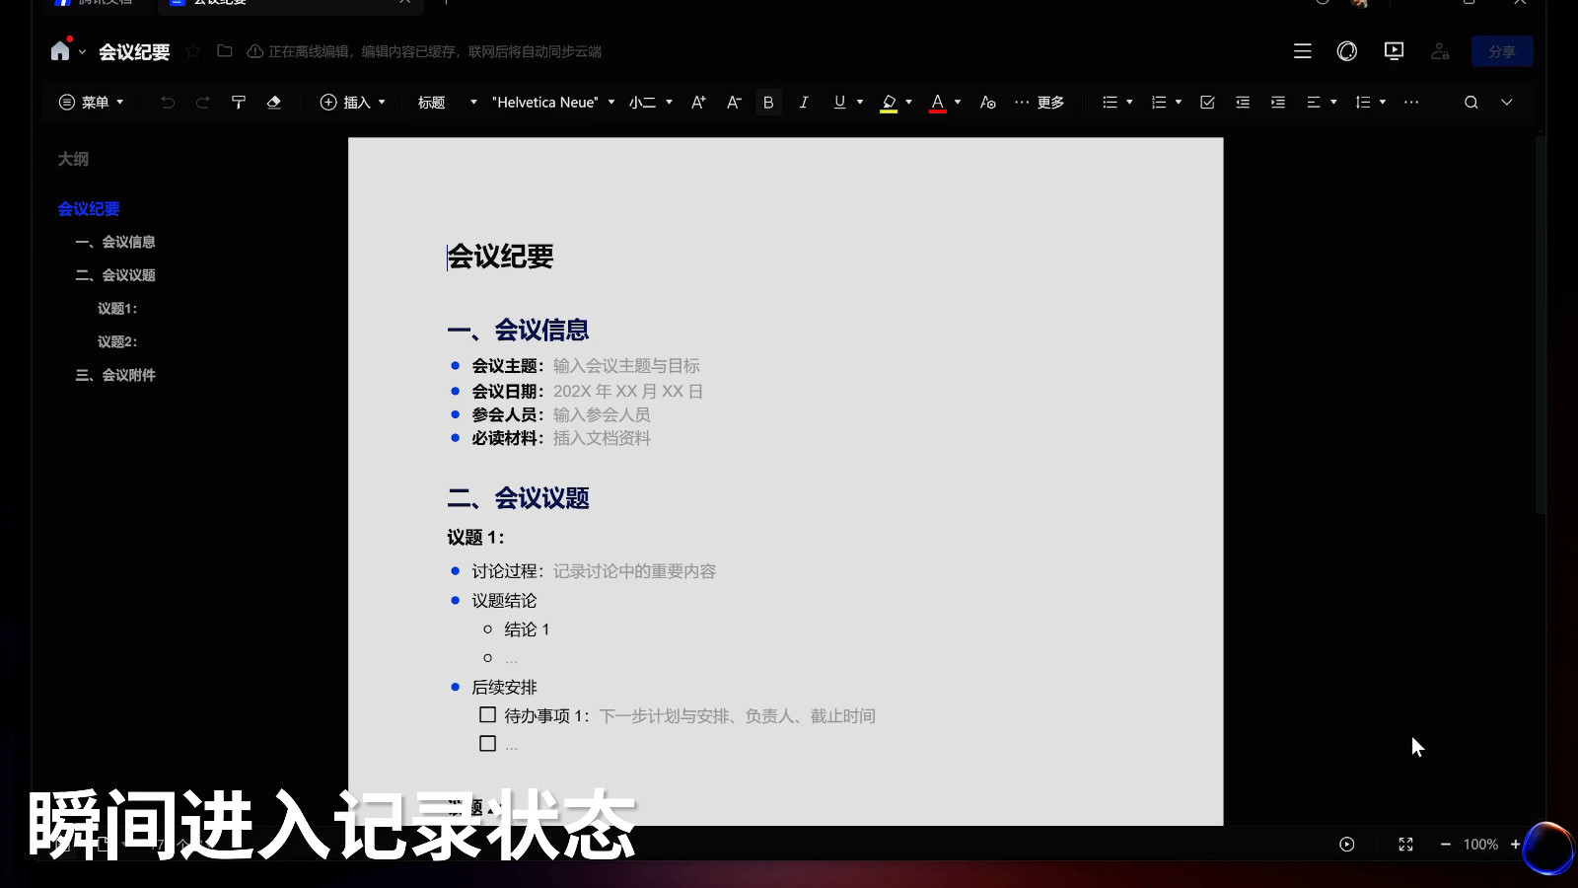Viewport: 1578px width, 888px height.
Task: Jump to 议题1: in the outline
Action: click(x=117, y=309)
